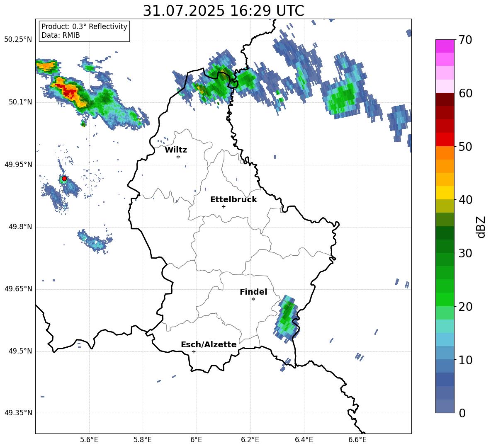Click the red radar location marker
The width and height of the screenshot is (491, 448).
[x=64, y=179]
